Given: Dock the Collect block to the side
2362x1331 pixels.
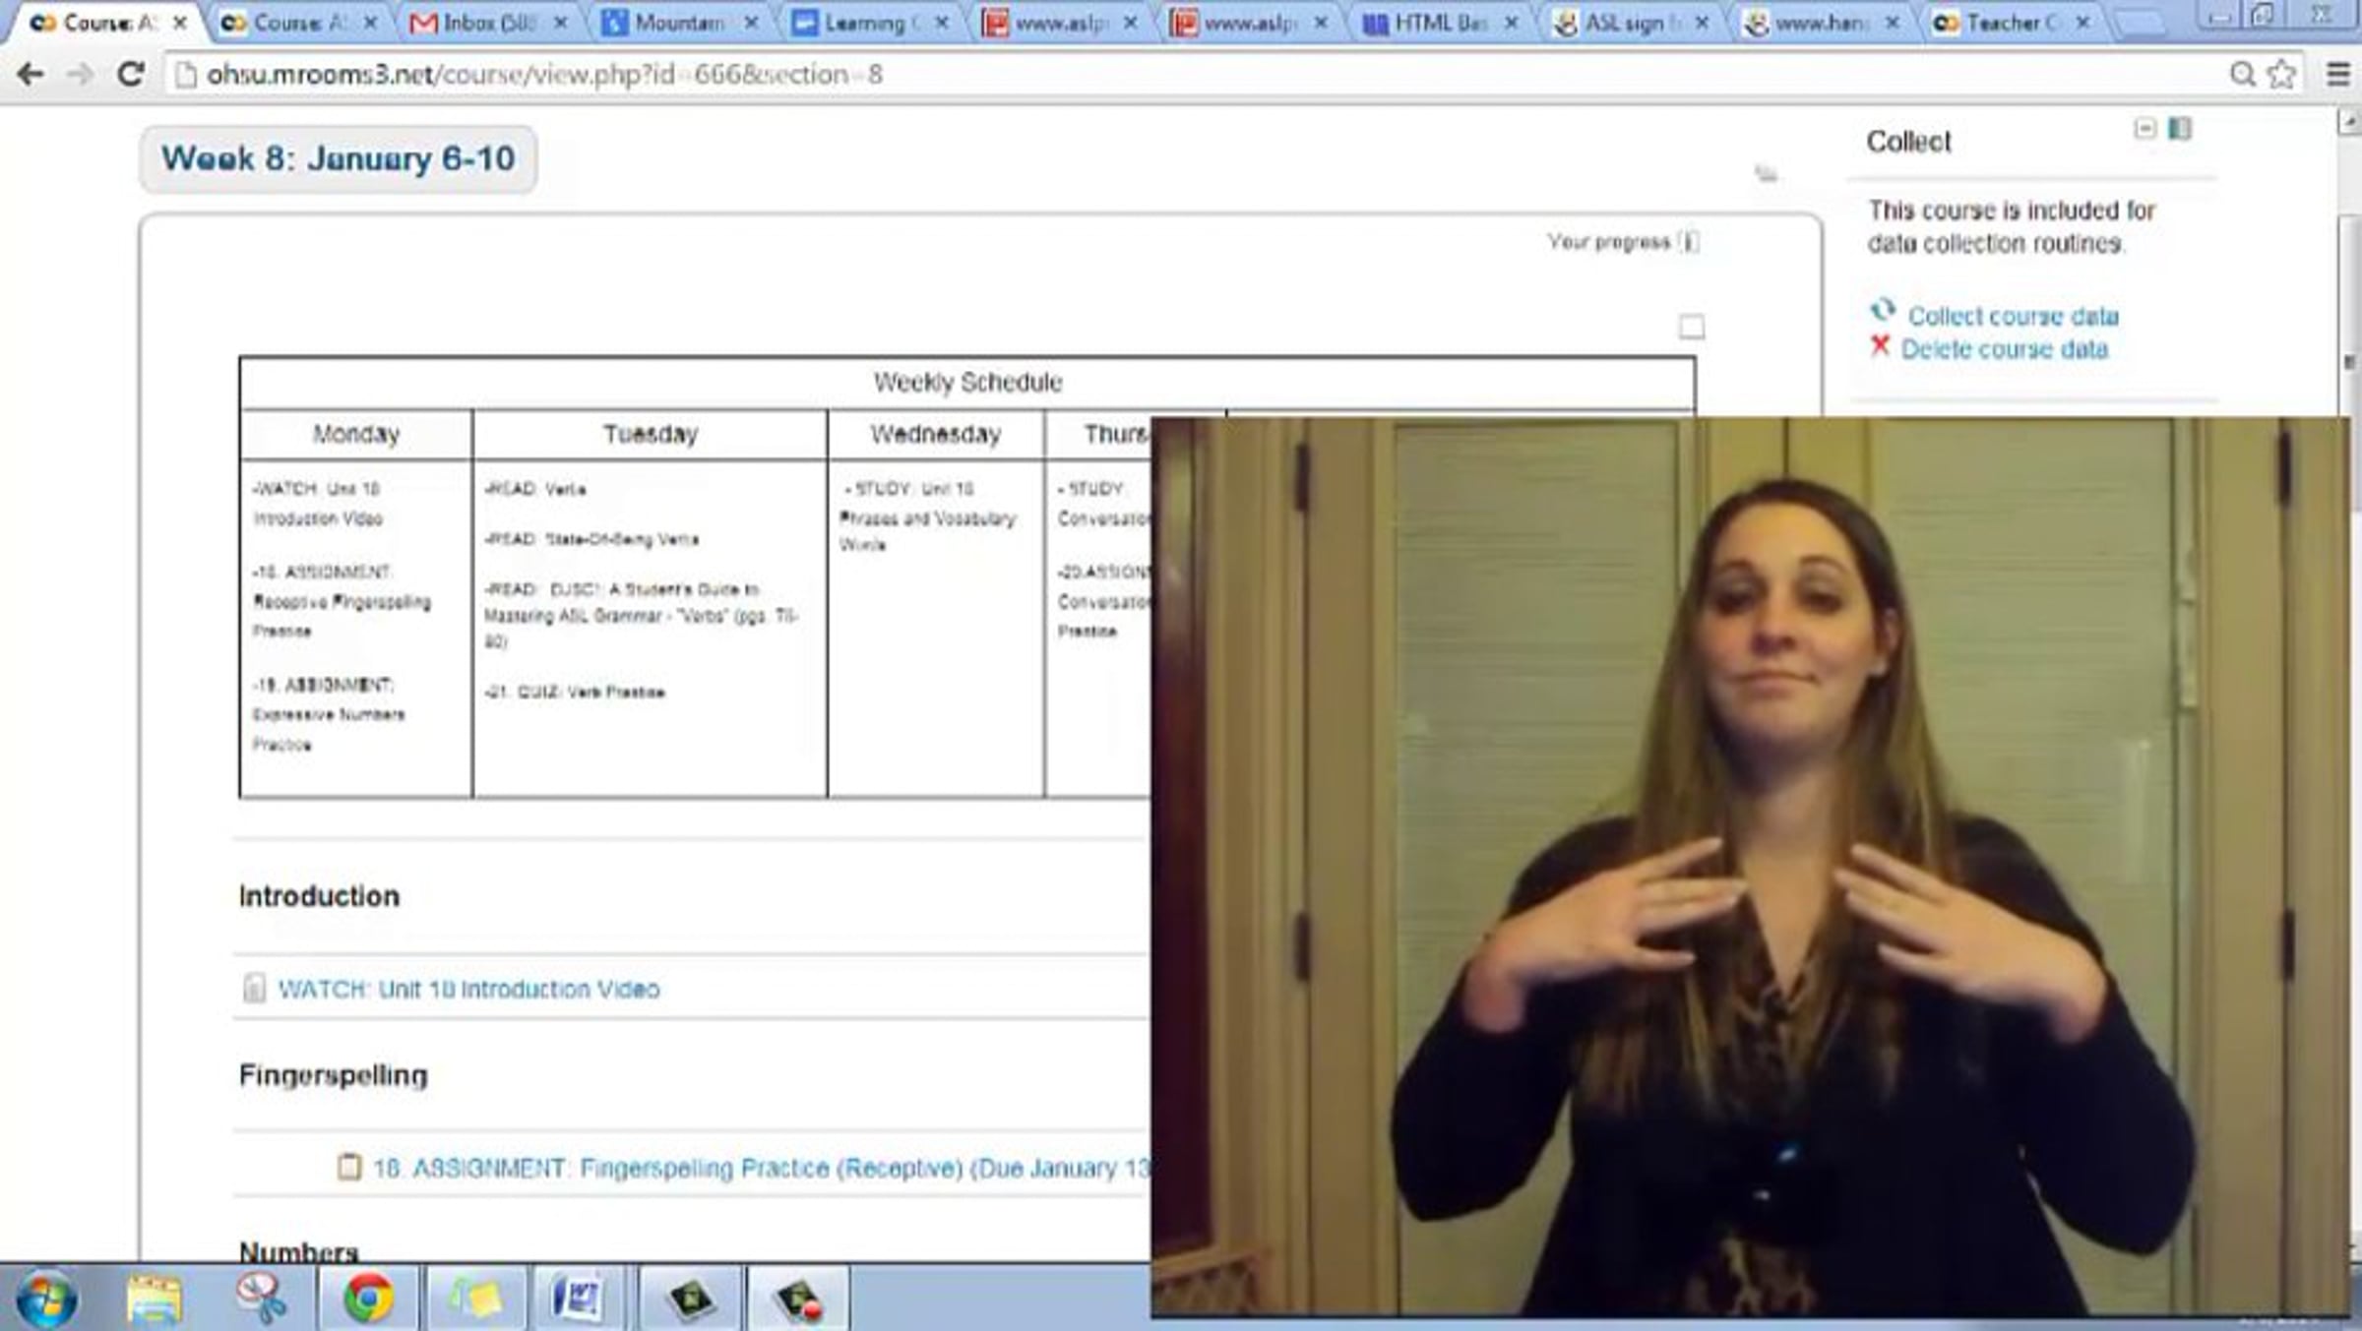Looking at the screenshot, I should 2179,129.
